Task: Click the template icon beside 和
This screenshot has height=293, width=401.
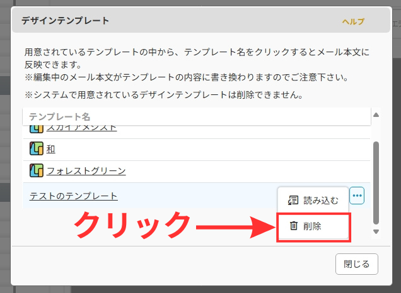Action: [x=37, y=148]
